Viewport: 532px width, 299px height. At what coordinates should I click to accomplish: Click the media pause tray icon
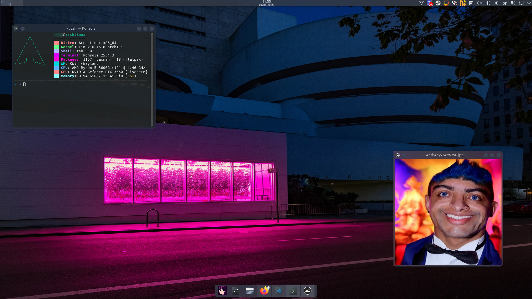480,3
